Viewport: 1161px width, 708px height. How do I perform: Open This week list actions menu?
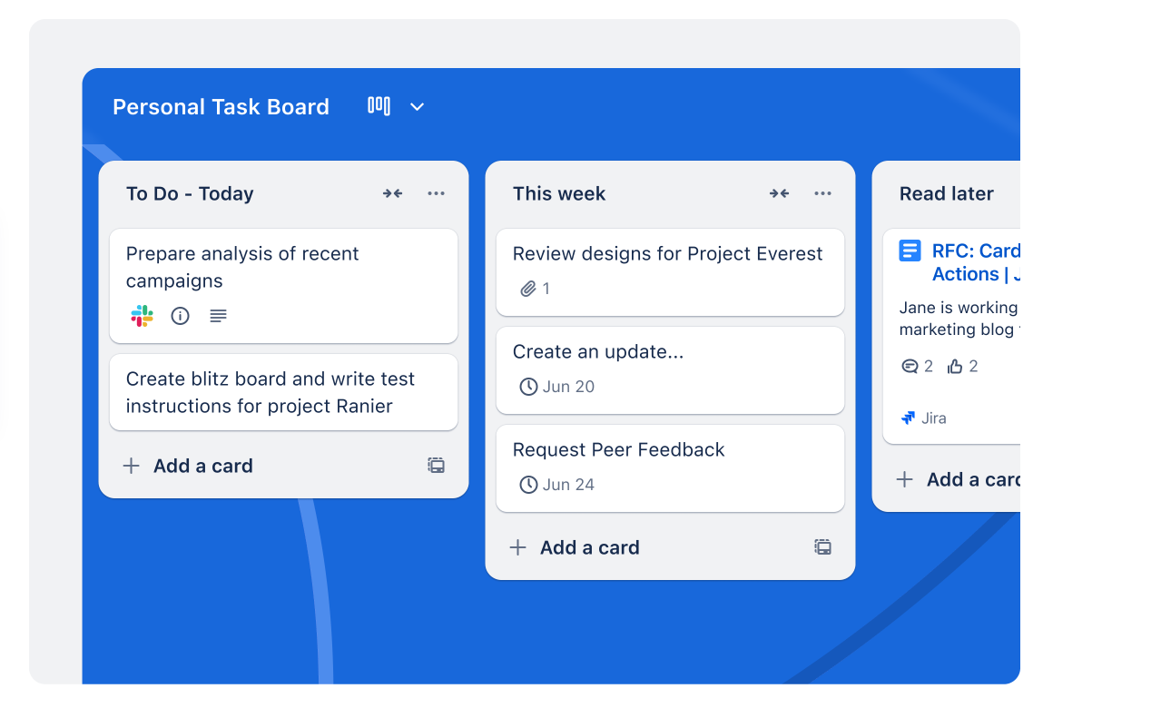click(x=823, y=193)
